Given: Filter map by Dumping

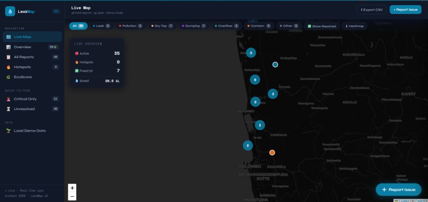Looking at the screenshot, I should (194, 26).
